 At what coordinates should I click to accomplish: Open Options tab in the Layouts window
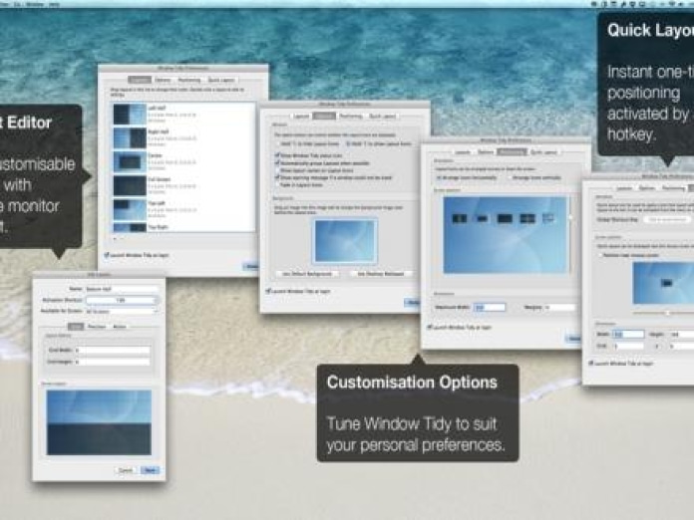[x=163, y=80]
